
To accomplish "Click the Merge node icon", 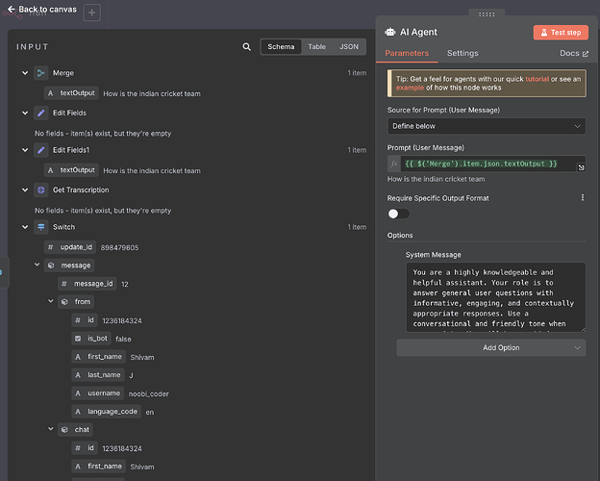I will point(41,73).
